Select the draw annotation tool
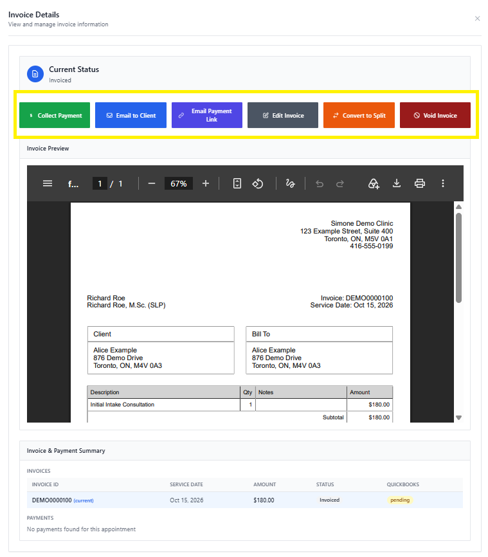Image resolution: width=488 pixels, height=557 pixels. pos(291,184)
